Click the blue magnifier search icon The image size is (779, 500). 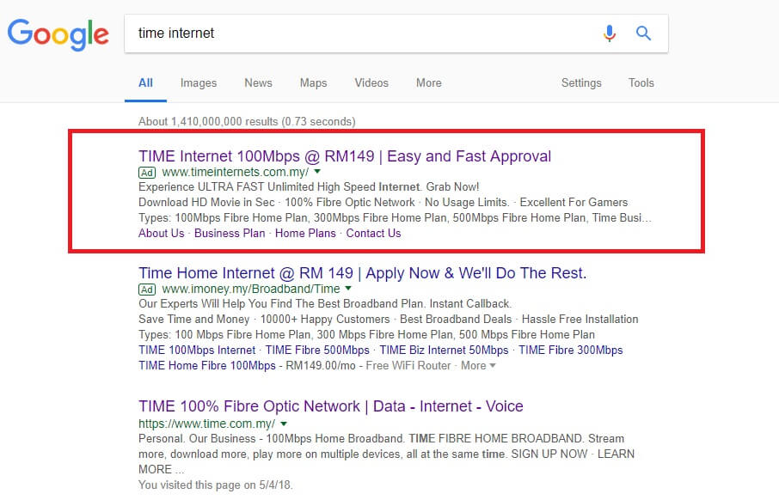tap(643, 34)
